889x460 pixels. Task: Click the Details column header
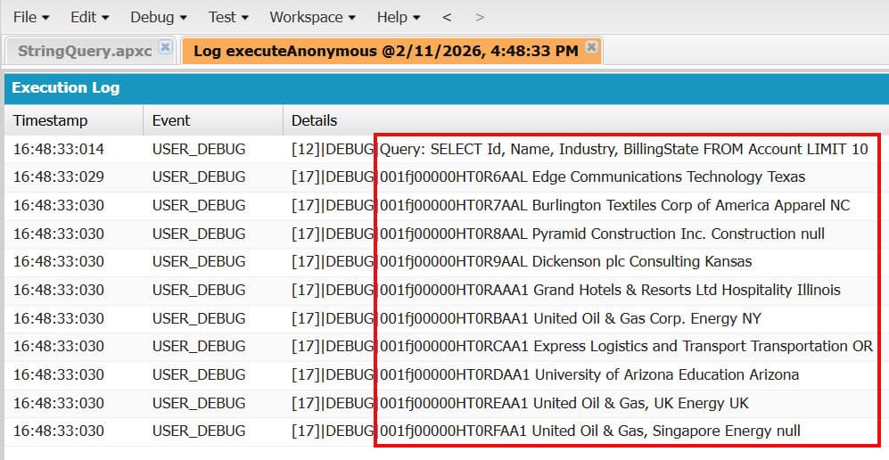pyautogui.click(x=586, y=120)
